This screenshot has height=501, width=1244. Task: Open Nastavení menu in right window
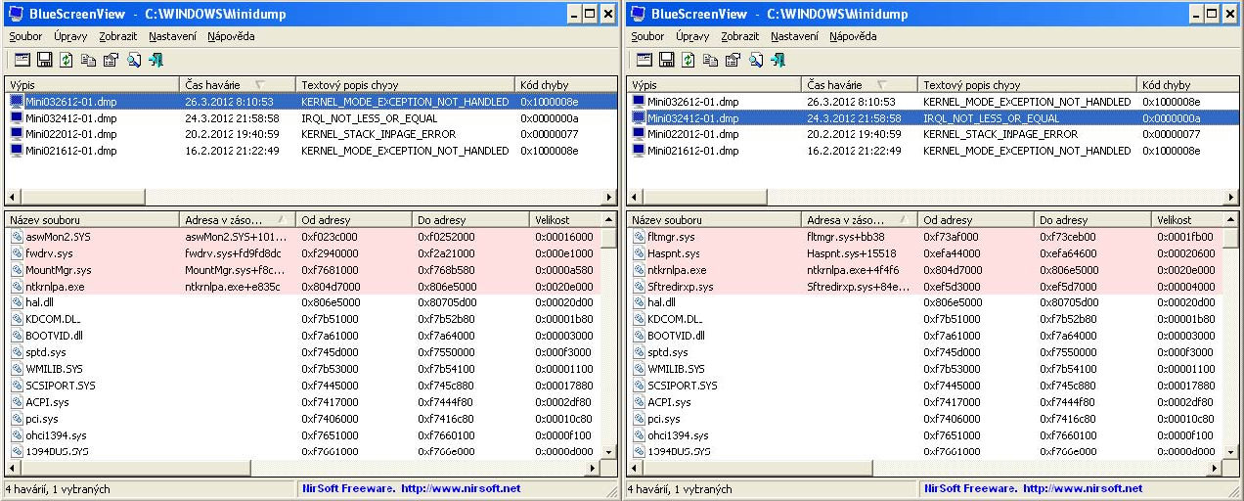(x=794, y=36)
